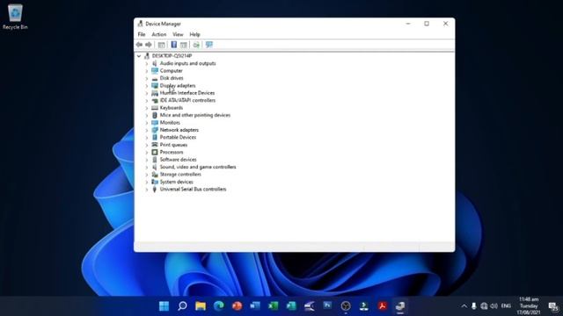The width and height of the screenshot is (563, 316).
Task: Switch to Device Manager taskbar button
Action: coord(400,306)
